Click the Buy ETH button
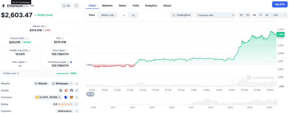 [x=280, y=4]
